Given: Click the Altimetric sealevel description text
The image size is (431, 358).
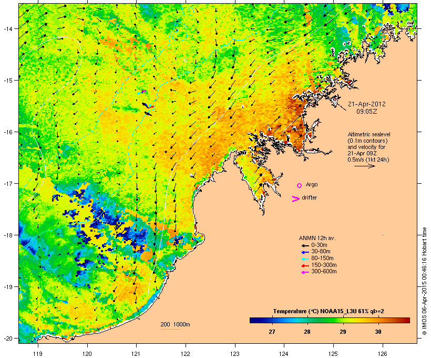Looking at the screenshot, I should [368, 144].
